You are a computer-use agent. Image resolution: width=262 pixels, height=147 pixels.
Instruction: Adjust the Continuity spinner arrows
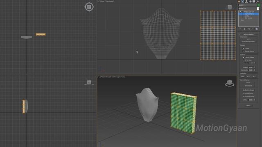point(255,70)
